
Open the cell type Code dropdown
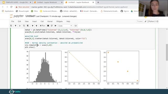[x=65, y=26]
